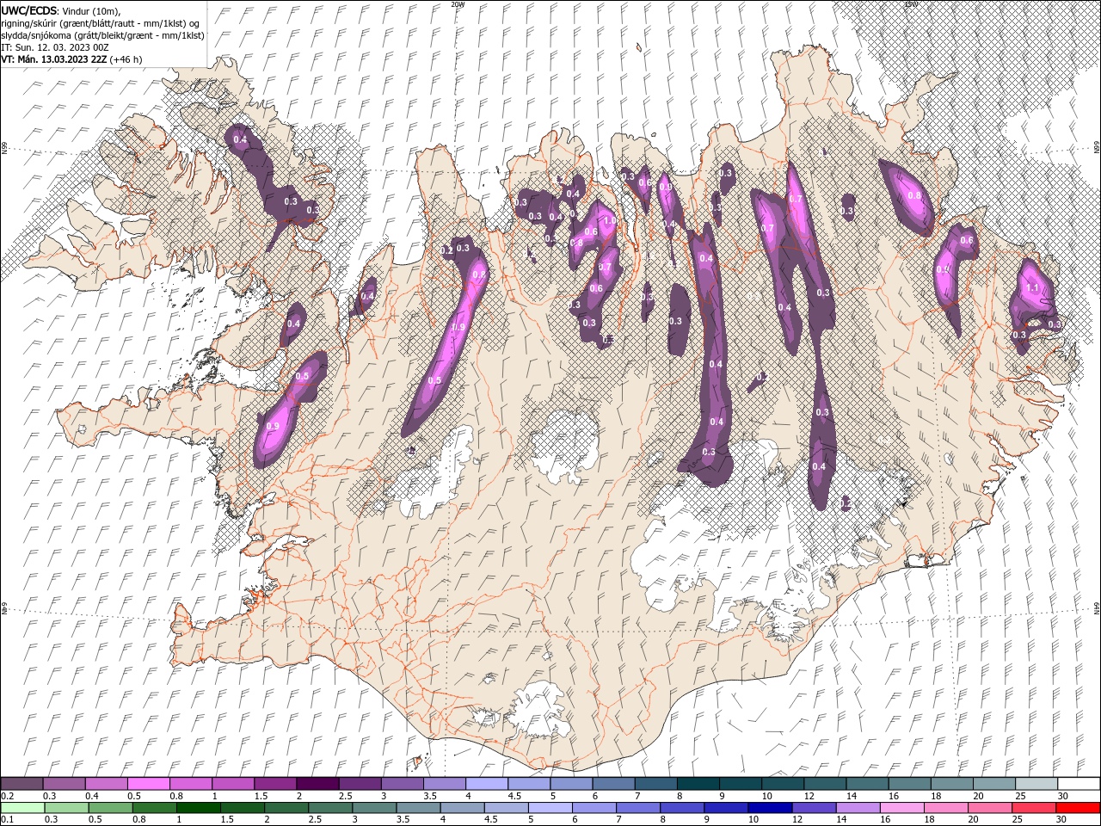Screen dimensions: 1101x826
Task: Pick the dark teal upper swatch starting at 8
Action: tap(698, 784)
